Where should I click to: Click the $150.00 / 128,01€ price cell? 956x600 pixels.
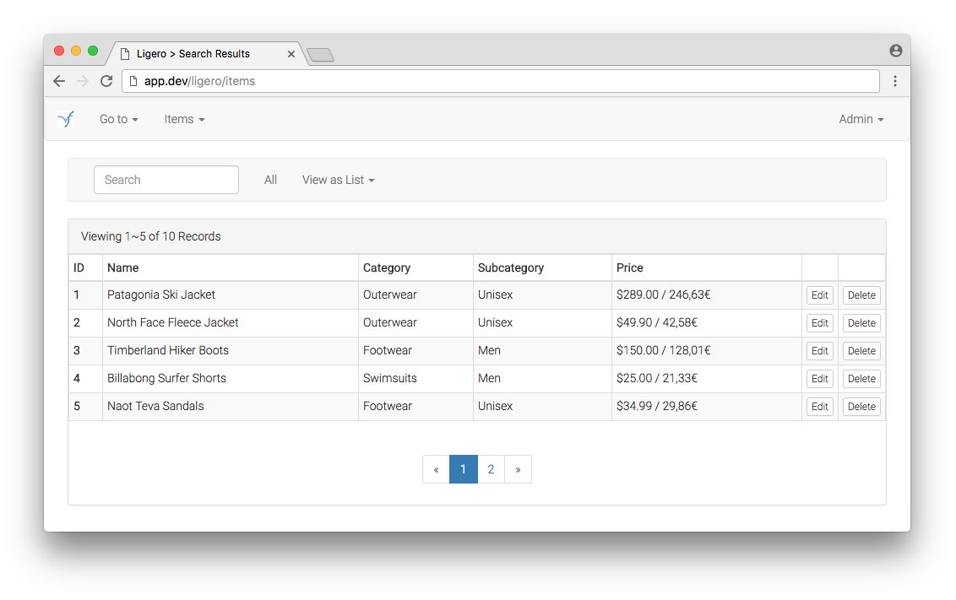[707, 351]
